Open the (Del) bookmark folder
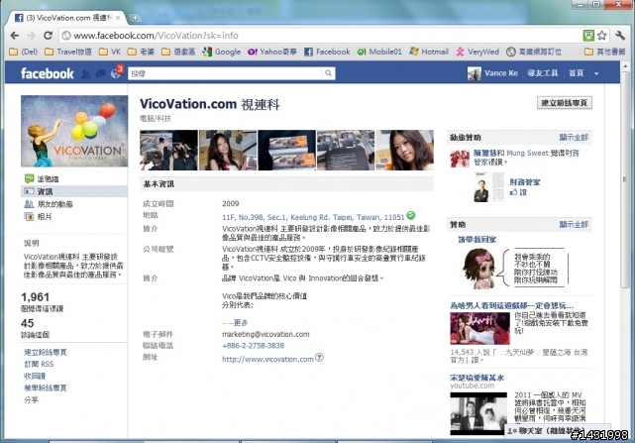This screenshot has width=635, height=443. coord(24,52)
